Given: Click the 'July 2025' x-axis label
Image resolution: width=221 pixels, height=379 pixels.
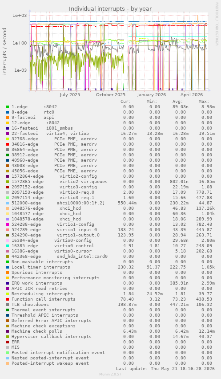Looking at the screenshot, I should click(x=70, y=94).
